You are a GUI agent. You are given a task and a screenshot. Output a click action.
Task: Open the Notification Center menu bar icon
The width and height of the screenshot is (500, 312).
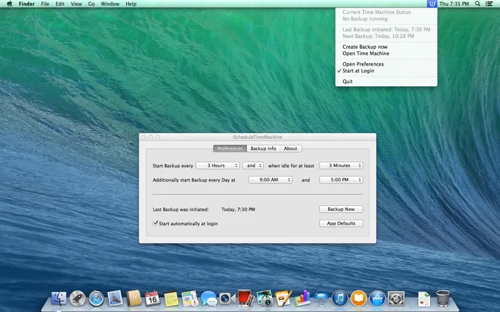pos(490,4)
